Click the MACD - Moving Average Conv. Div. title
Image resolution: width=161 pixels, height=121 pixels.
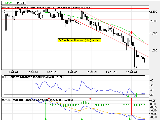(37, 100)
